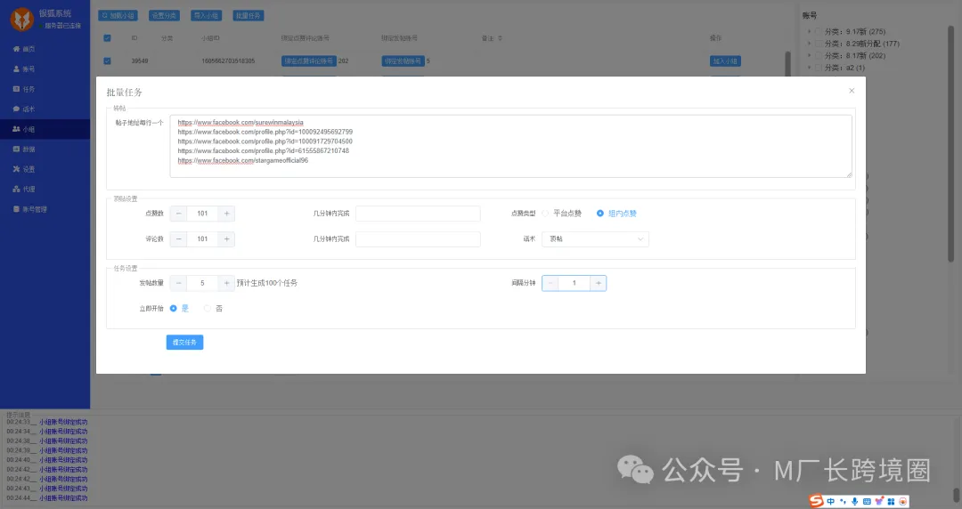Increase 间隔分钟 with plus button
This screenshot has width=962, height=509.
(x=599, y=283)
